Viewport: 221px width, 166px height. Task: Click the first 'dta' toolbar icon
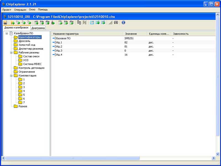pyautogui.click(x=48, y=22)
